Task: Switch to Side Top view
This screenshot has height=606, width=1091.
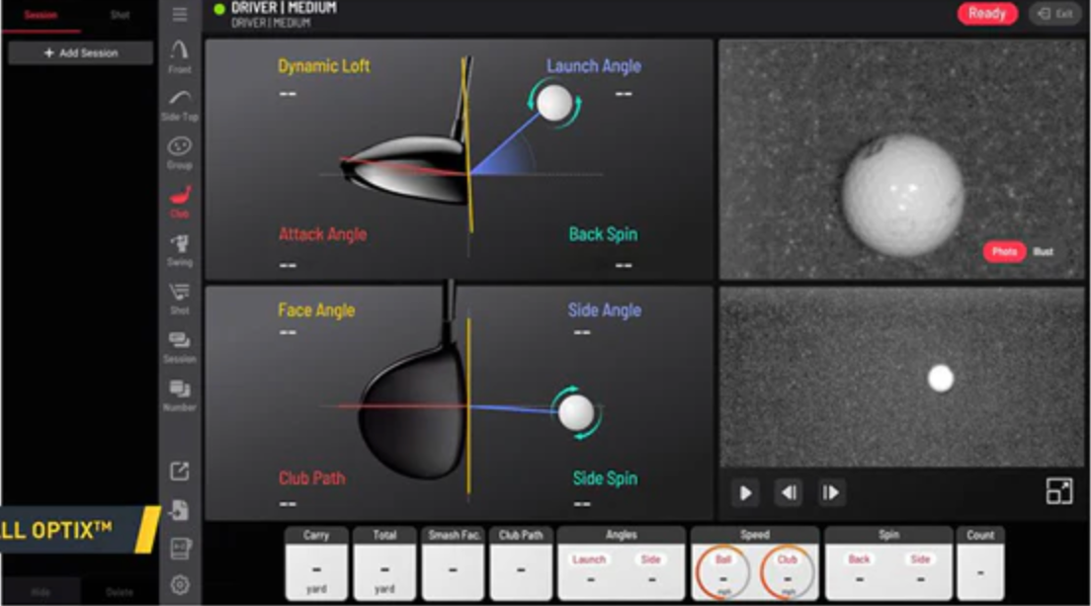Action: point(180,104)
